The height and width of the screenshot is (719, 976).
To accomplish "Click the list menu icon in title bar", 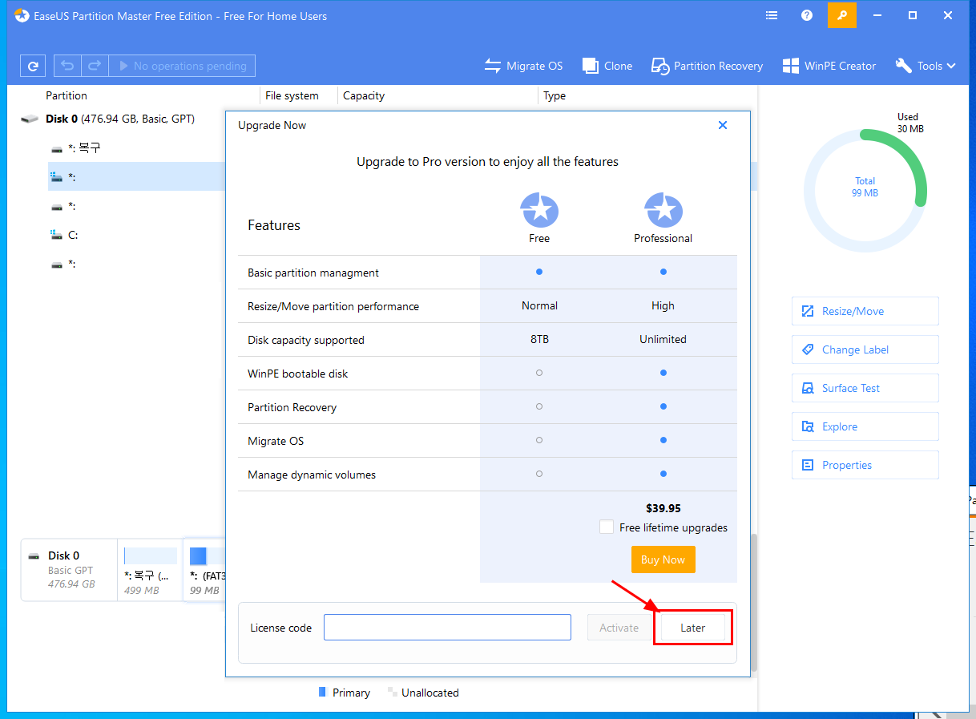I will click(772, 15).
